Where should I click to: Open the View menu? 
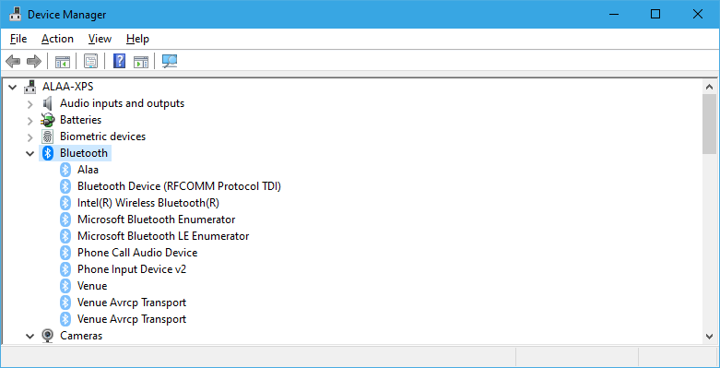click(x=100, y=39)
